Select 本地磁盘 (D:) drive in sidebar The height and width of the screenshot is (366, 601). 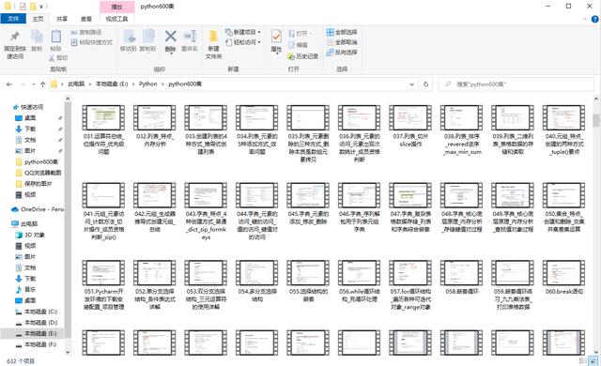[36, 322]
